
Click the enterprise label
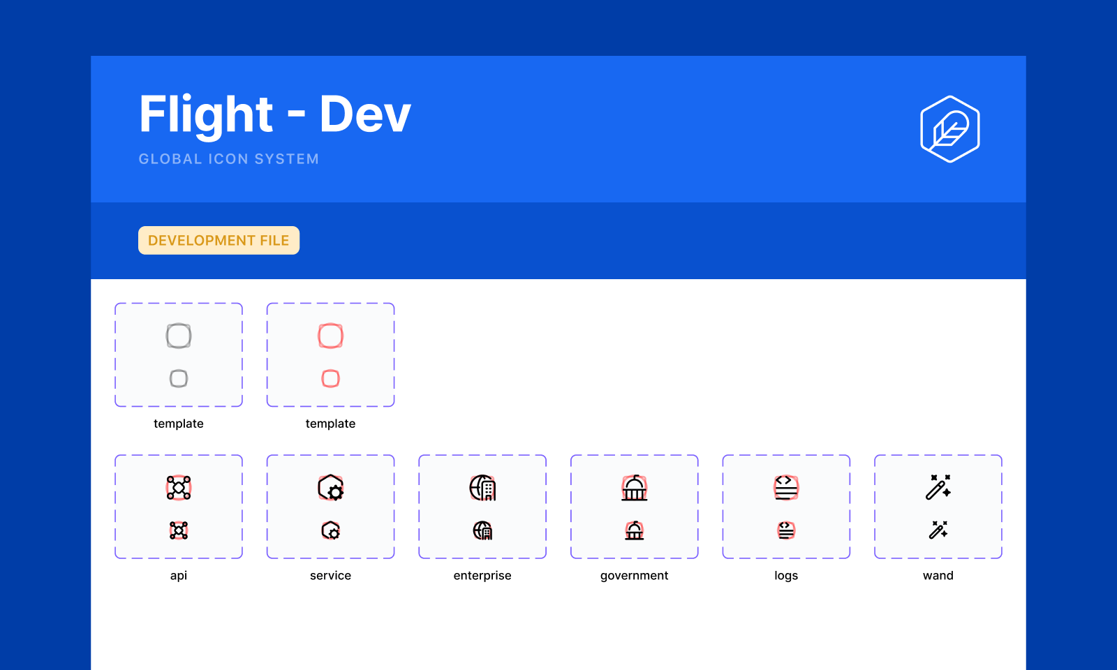point(482,576)
